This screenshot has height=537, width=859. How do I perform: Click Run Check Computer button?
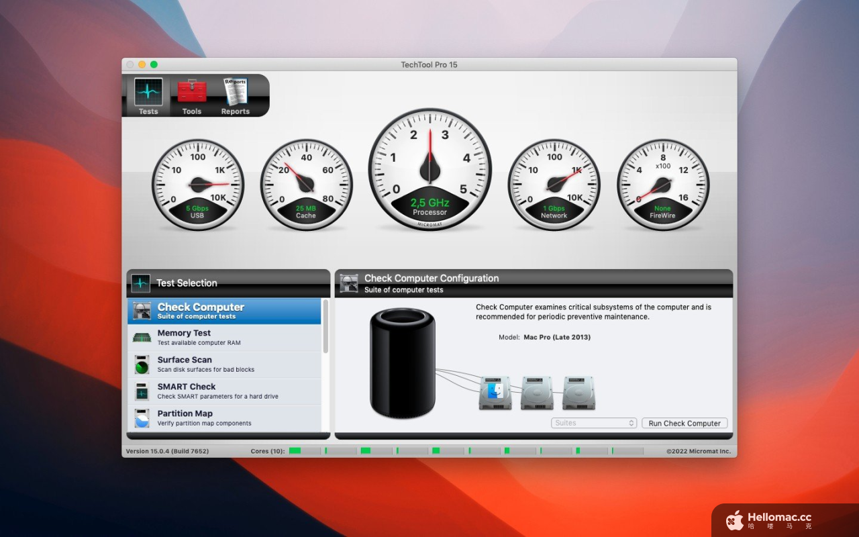pyautogui.click(x=685, y=423)
